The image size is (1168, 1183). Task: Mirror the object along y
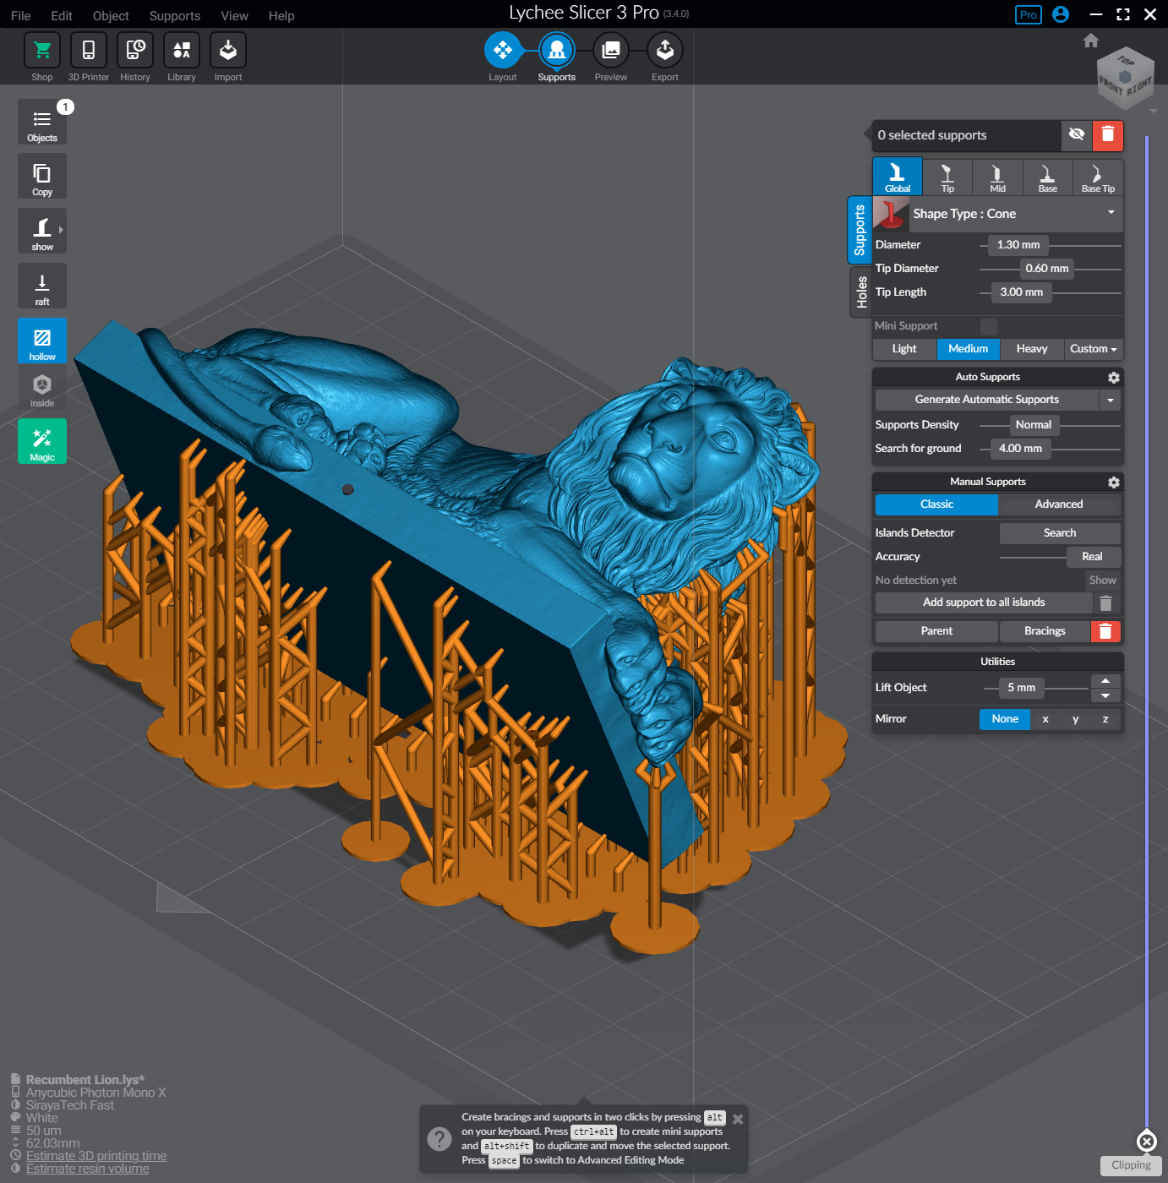(1076, 719)
